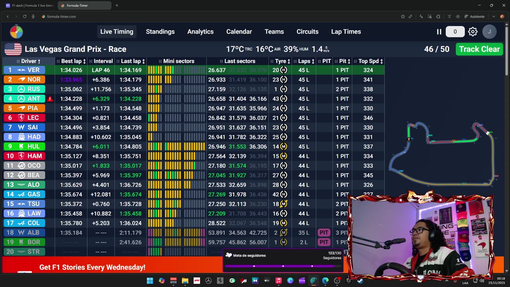Click the PIT badge in ALB row
Screen dimensions: 510x287
[x=324, y=232]
